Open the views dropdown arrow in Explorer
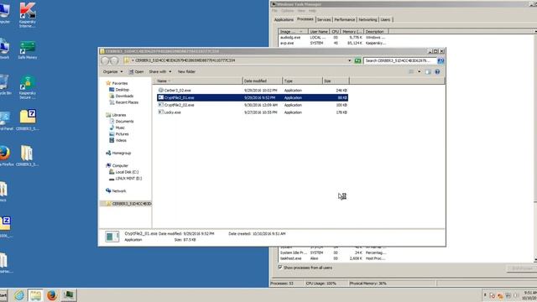Screen dimensions: 537x302 (x=420, y=71)
